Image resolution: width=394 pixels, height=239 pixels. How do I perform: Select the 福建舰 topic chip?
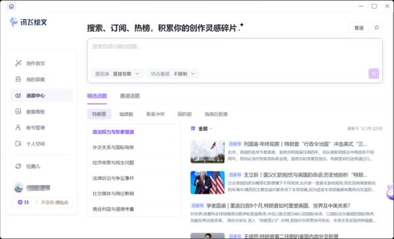pyautogui.click(x=126, y=114)
